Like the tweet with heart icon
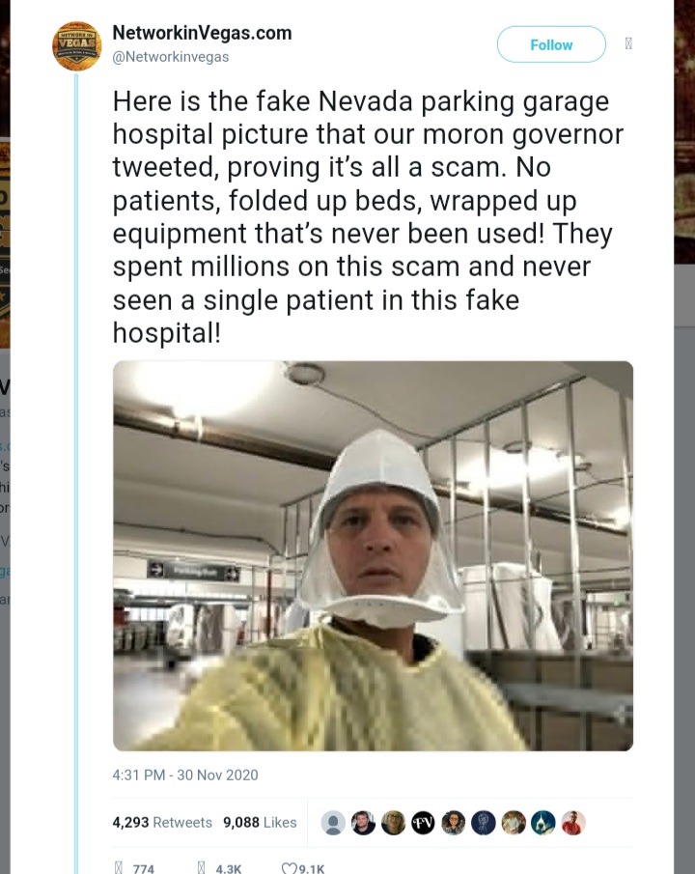 pos(289,868)
